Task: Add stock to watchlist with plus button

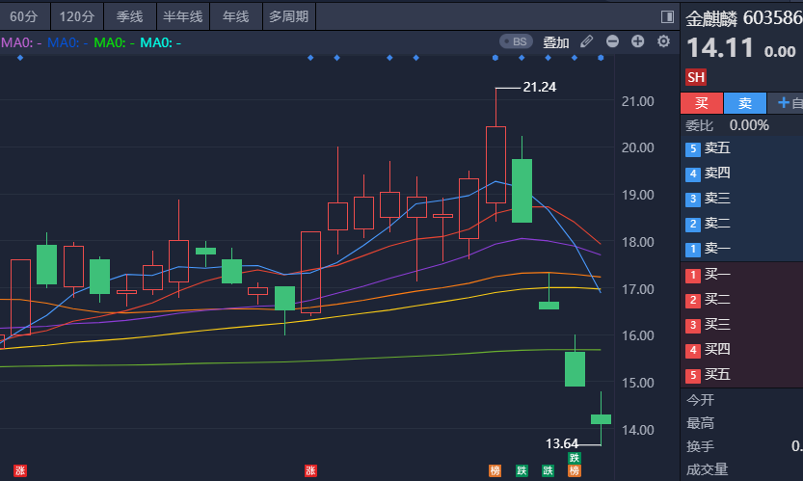Action: click(x=786, y=103)
